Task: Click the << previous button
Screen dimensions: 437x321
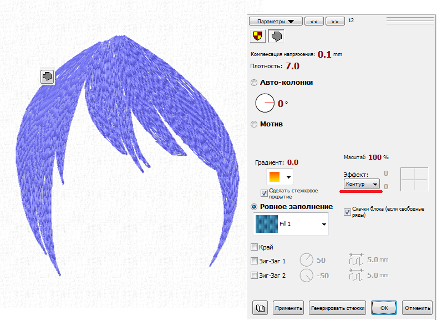Action: [314, 21]
